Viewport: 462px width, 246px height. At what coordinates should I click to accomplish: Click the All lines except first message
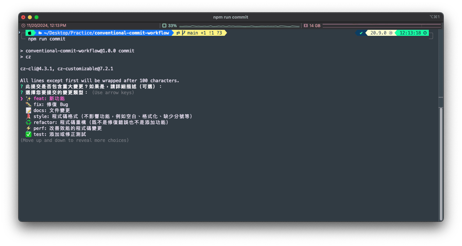pos(100,81)
